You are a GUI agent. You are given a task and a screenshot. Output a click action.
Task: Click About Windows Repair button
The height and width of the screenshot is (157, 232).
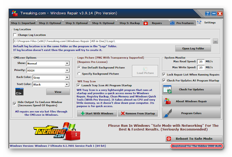[x=191, y=101]
